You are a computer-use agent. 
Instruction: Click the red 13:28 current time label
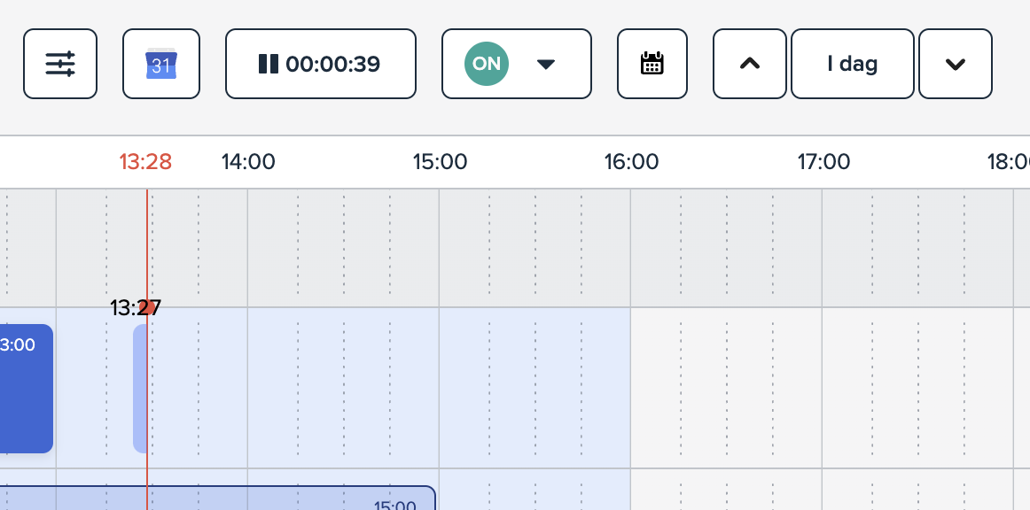(x=145, y=162)
